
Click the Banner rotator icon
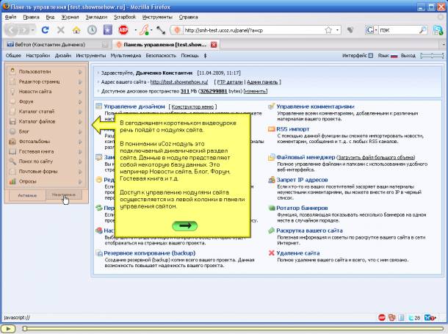[x=271, y=208]
